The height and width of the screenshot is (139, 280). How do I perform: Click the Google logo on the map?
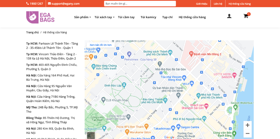coord(169,137)
